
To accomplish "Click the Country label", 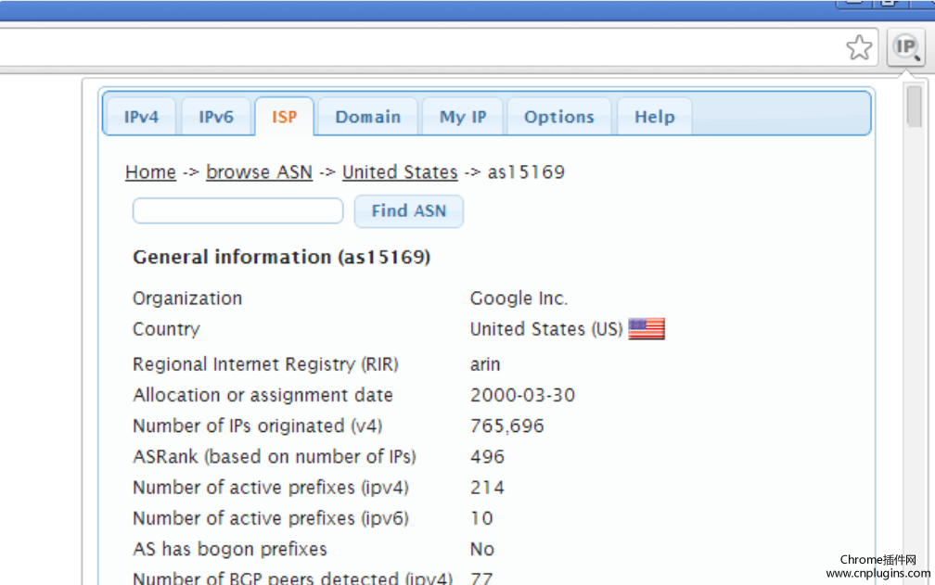I will [166, 329].
